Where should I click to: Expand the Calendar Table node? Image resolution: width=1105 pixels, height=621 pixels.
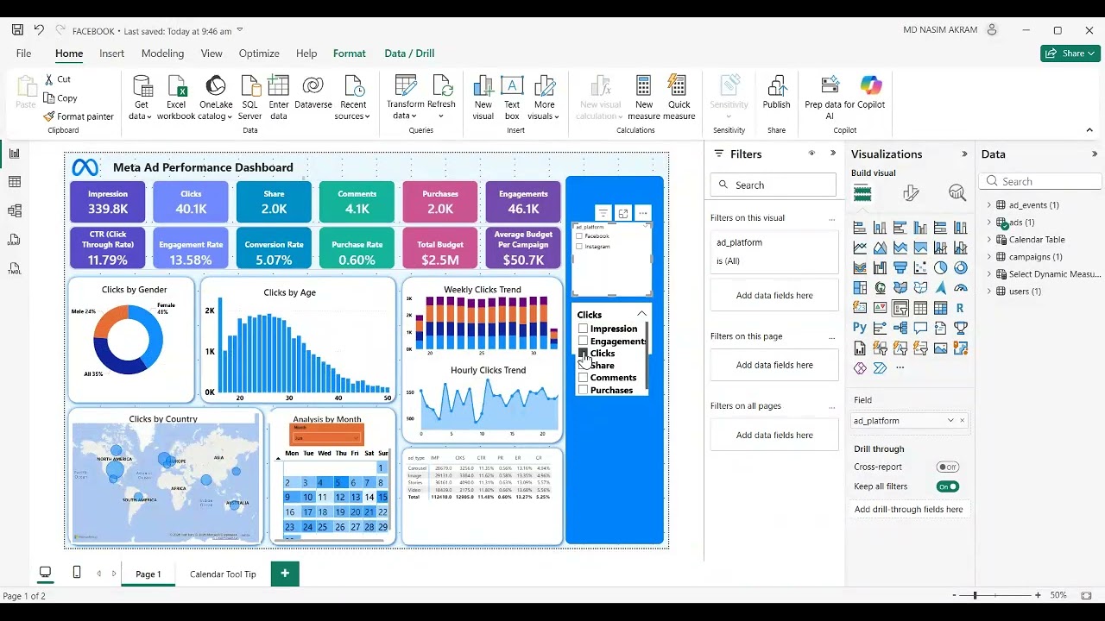tap(989, 240)
